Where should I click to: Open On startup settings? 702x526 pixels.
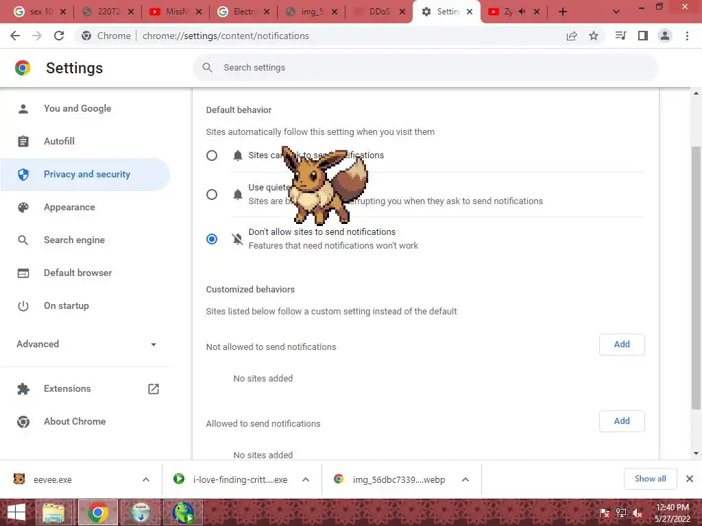[85, 306]
